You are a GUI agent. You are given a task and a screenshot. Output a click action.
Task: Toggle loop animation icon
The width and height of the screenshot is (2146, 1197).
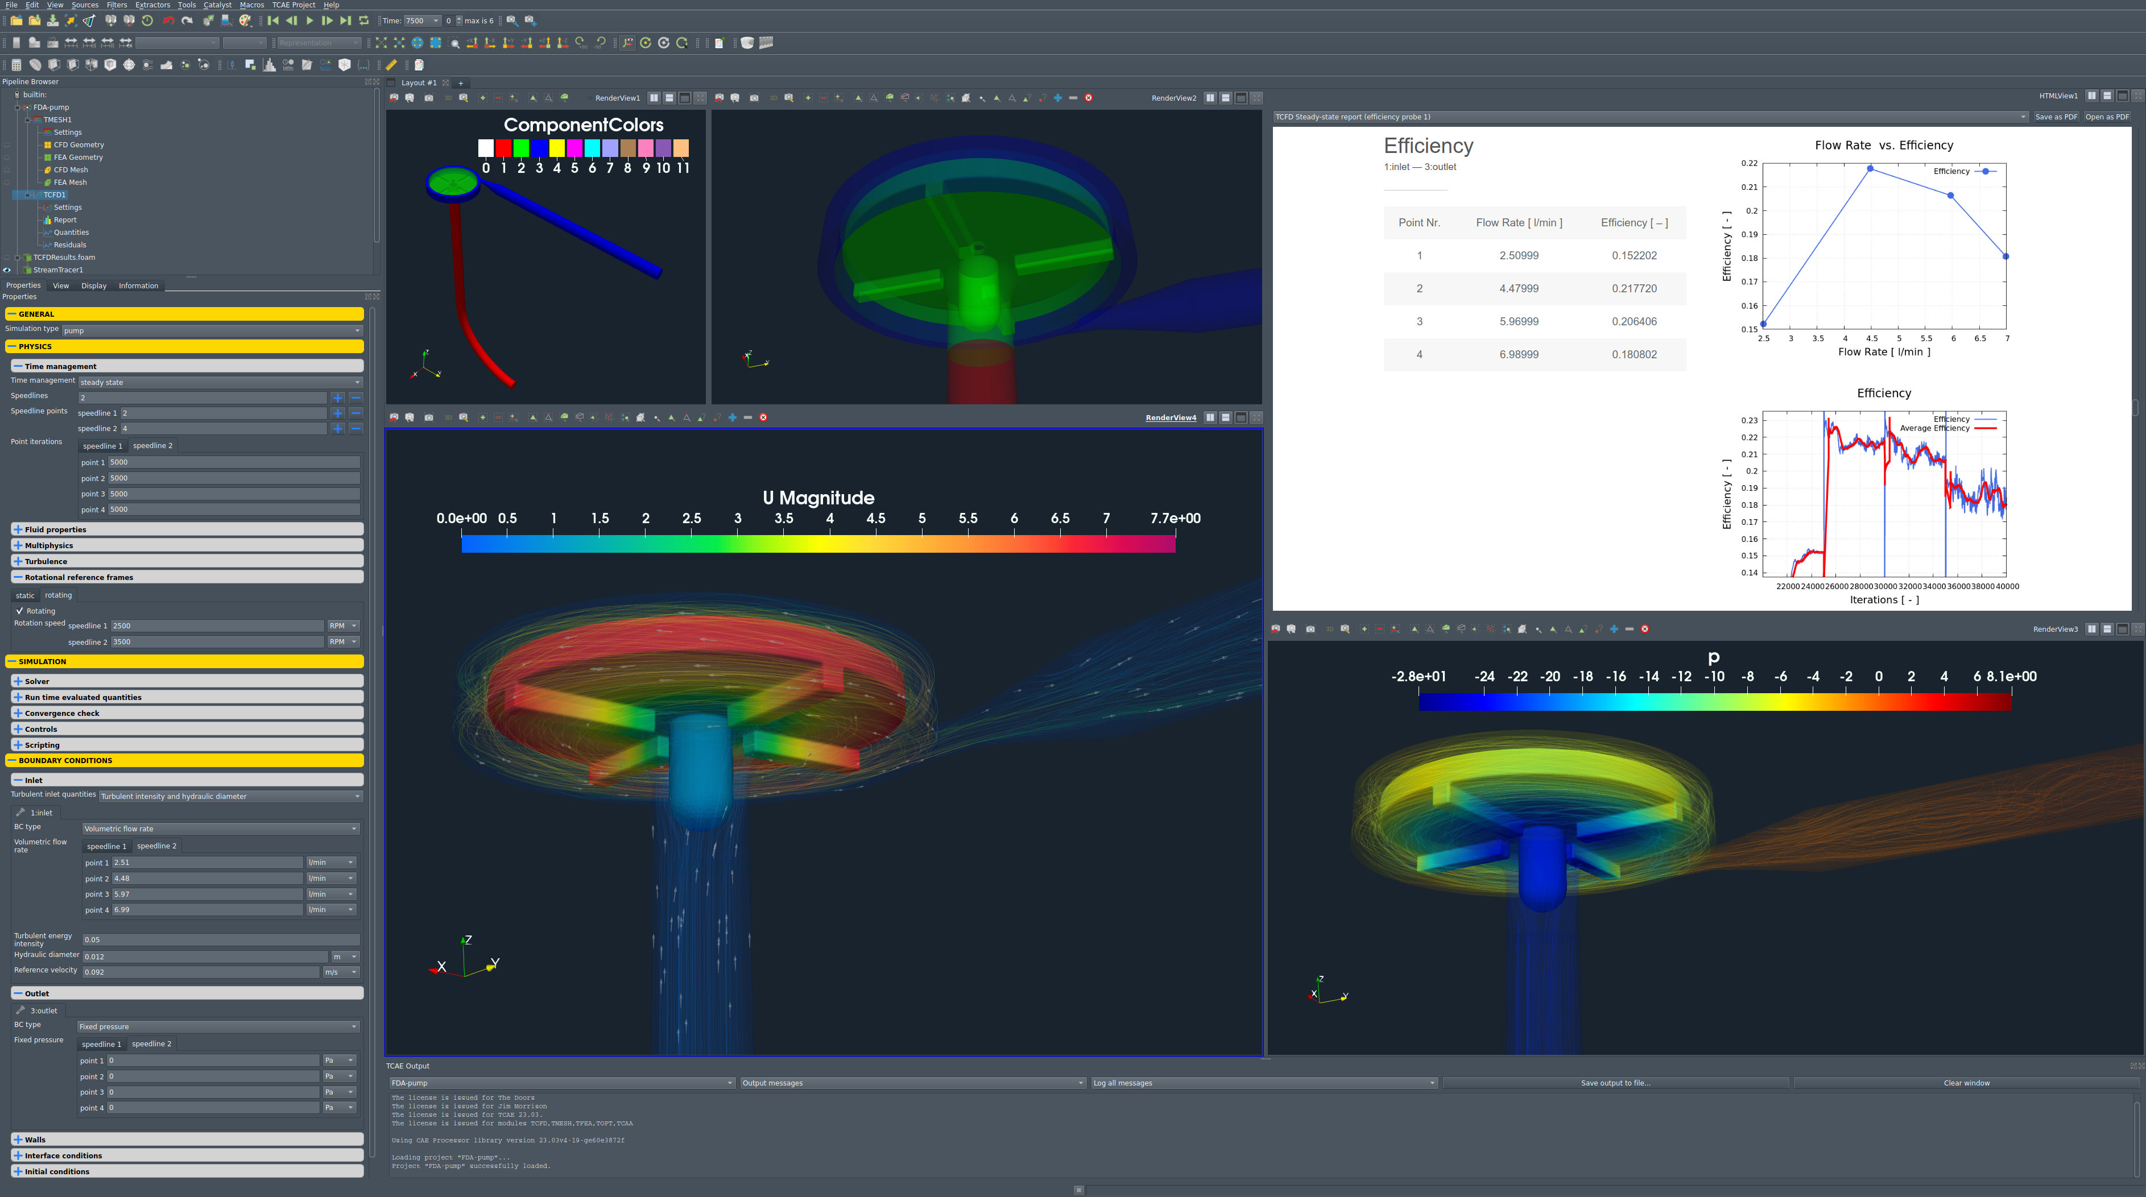[x=364, y=21]
